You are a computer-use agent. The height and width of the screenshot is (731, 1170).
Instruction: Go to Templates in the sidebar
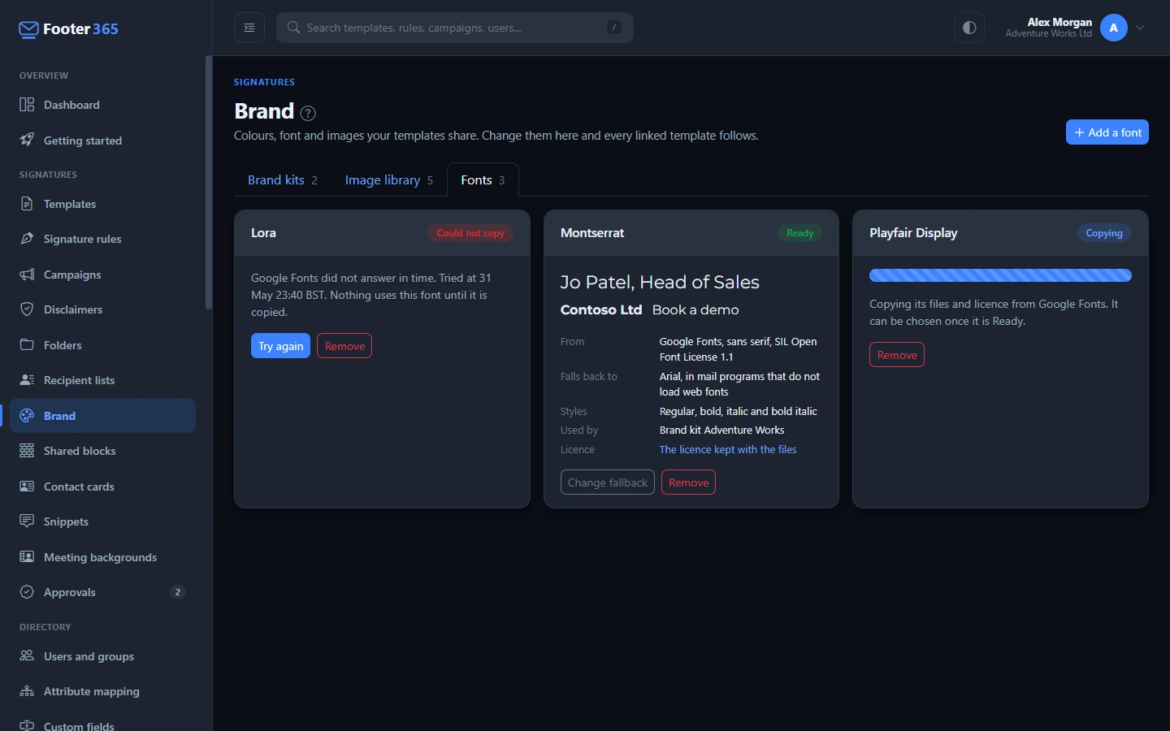pyautogui.click(x=103, y=204)
